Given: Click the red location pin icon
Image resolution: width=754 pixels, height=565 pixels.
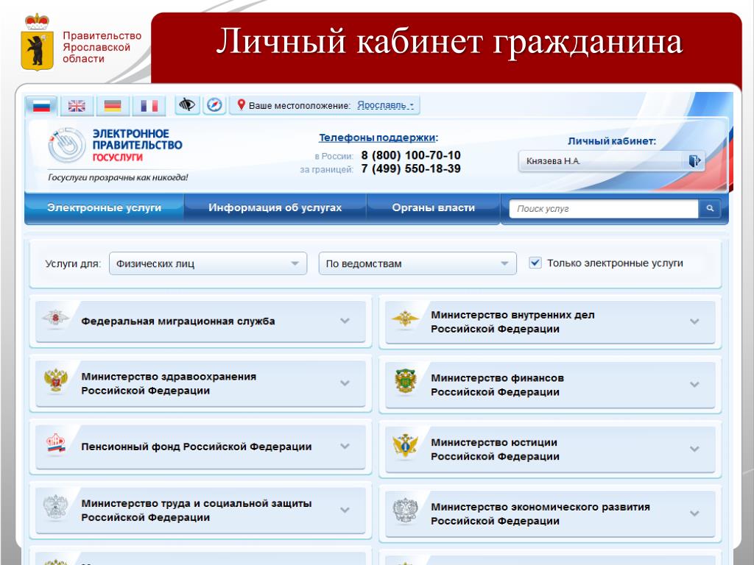Looking at the screenshot, I should [242, 104].
